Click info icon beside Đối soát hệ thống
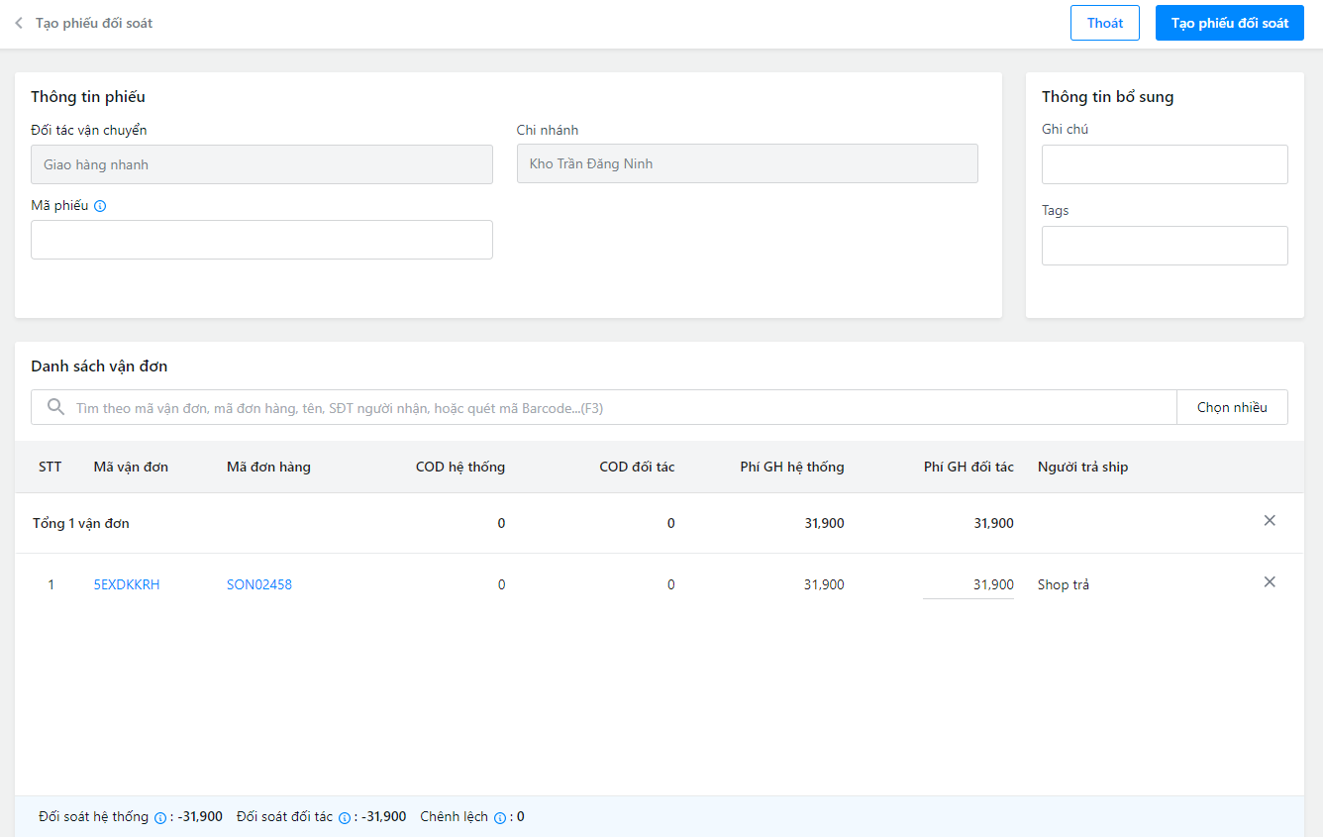The width and height of the screenshot is (1323, 837). [159, 818]
